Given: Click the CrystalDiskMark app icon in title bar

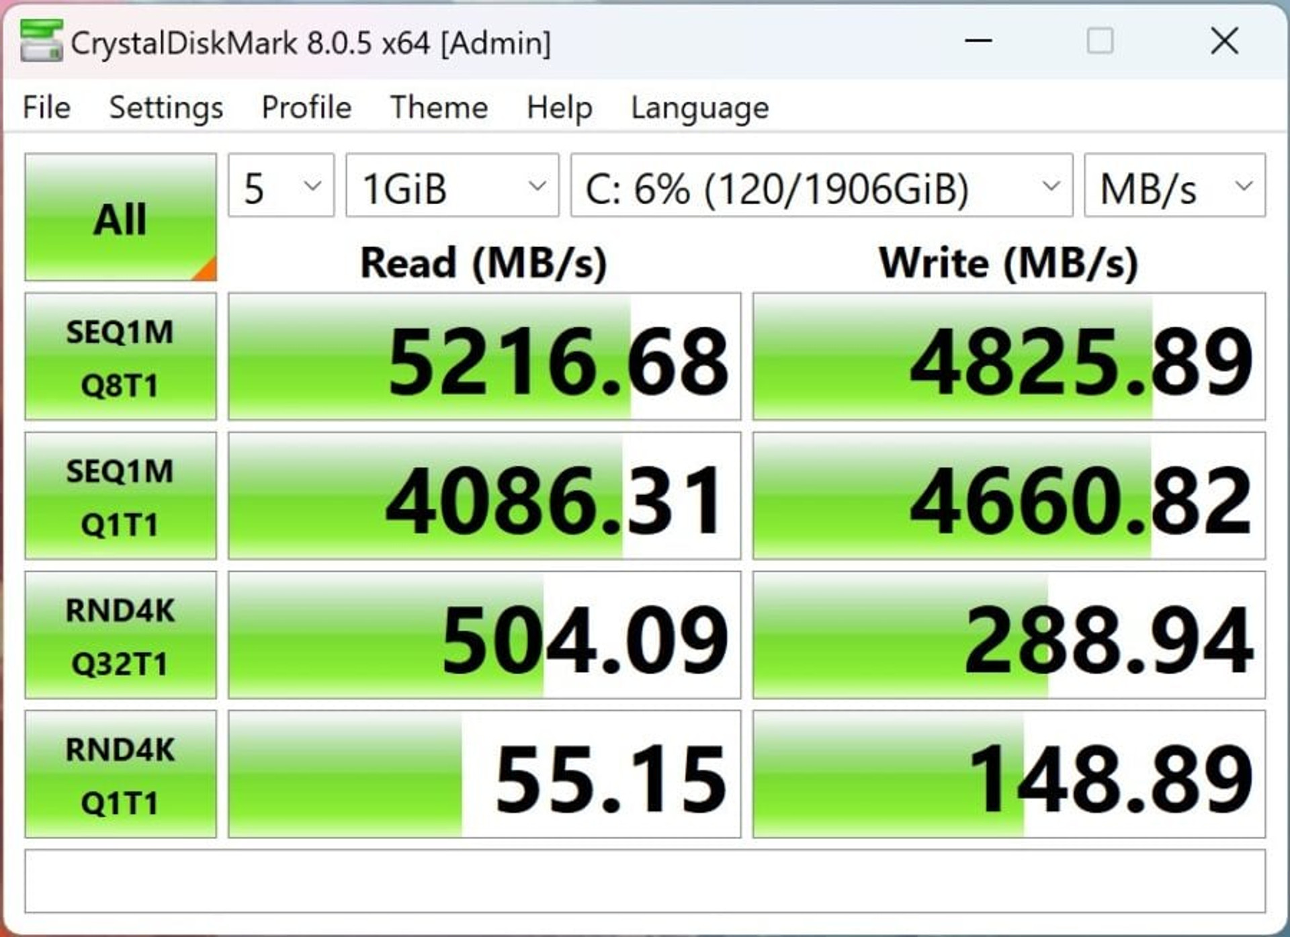Looking at the screenshot, I should (x=41, y=41).
